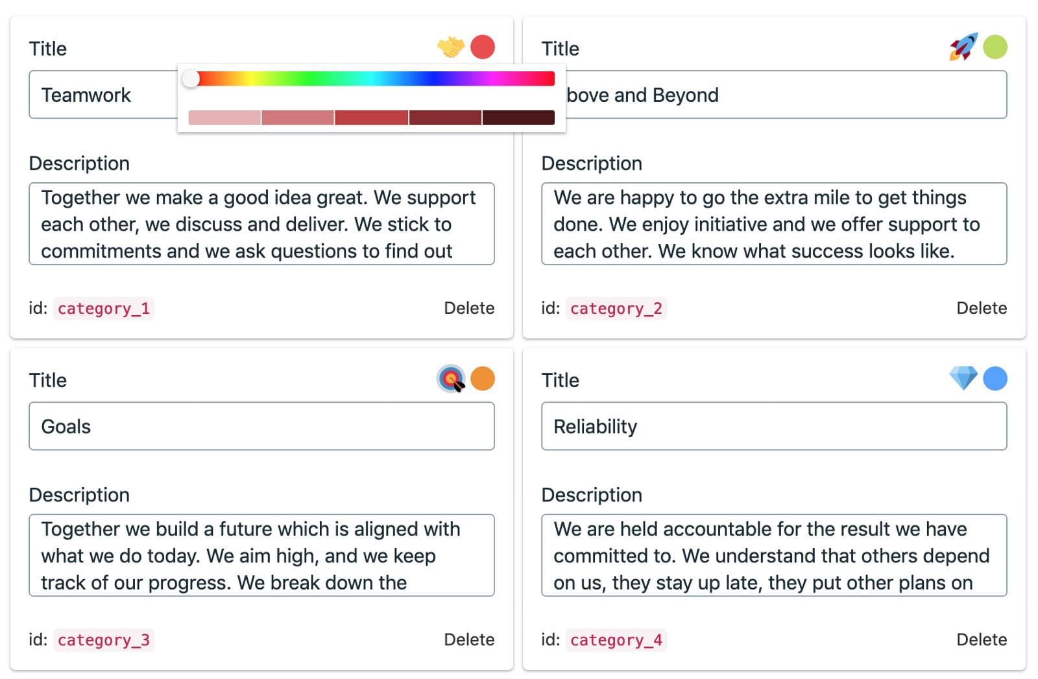Click the rocket emoji on Above and Beyond
This screenshot has width=1038, height=679.
[x=963, y=46]
